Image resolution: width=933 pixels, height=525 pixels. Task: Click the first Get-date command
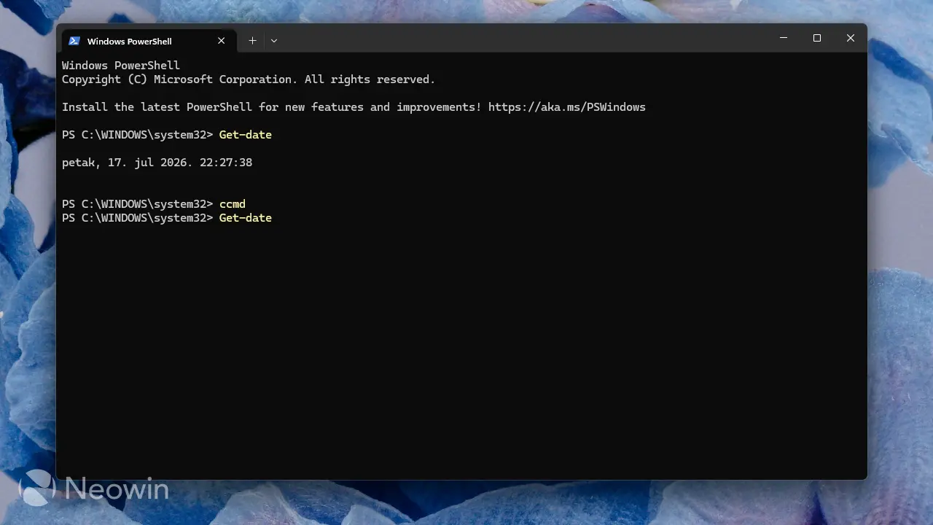point(246,135)
